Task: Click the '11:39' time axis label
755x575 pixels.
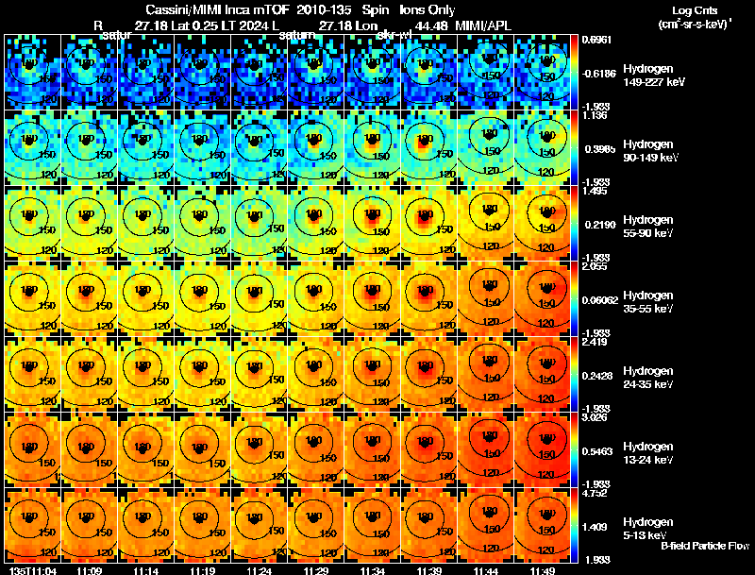Action: (x=429, y=570)
